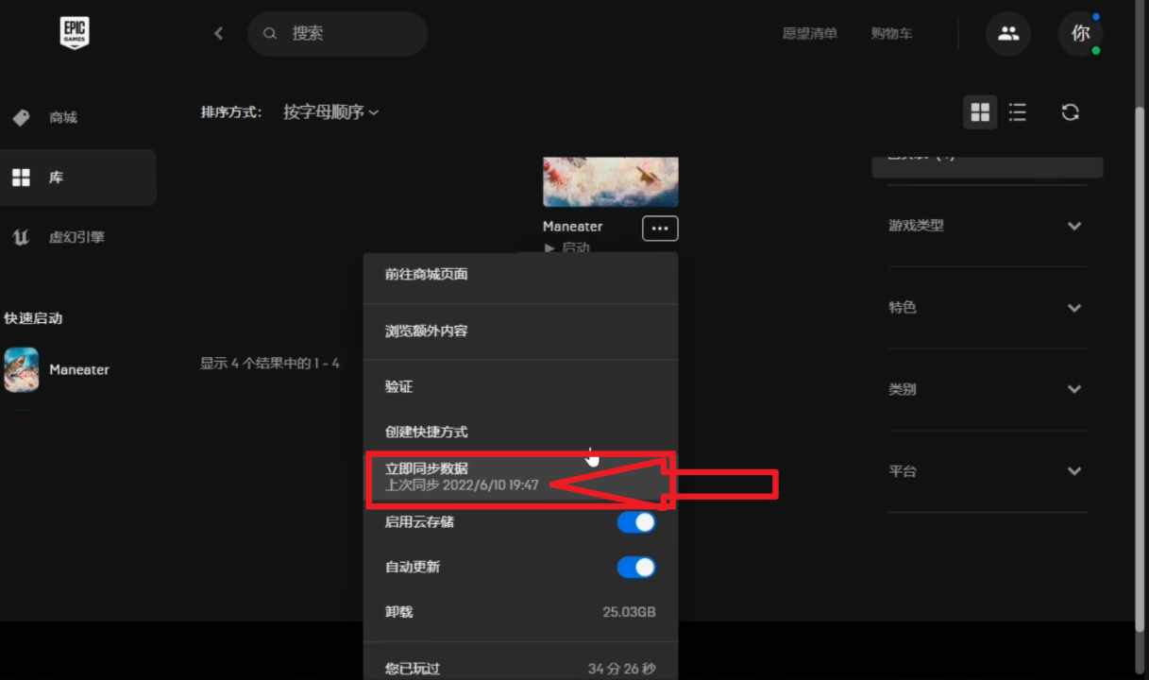Toggle 自动更新 switch

[636, 568]
